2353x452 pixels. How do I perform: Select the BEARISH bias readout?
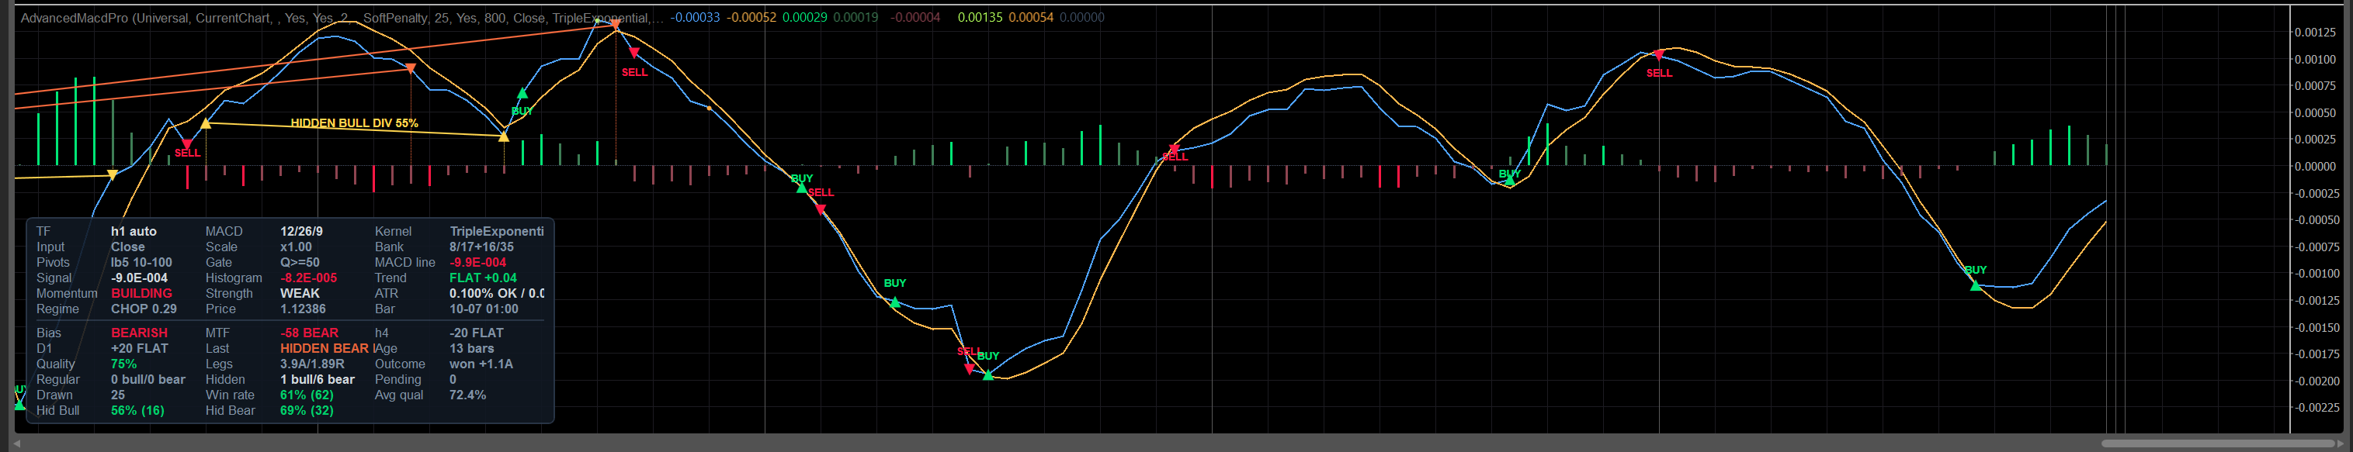140,333
